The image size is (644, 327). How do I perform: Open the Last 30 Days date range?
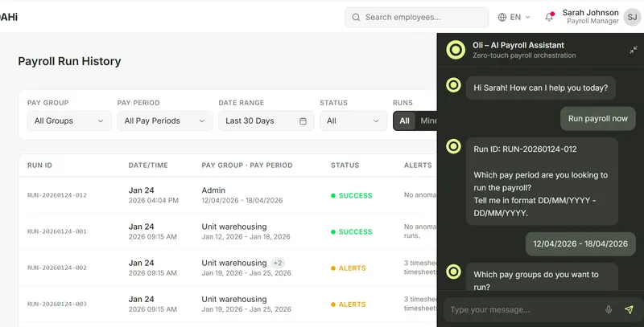(266, 121)
